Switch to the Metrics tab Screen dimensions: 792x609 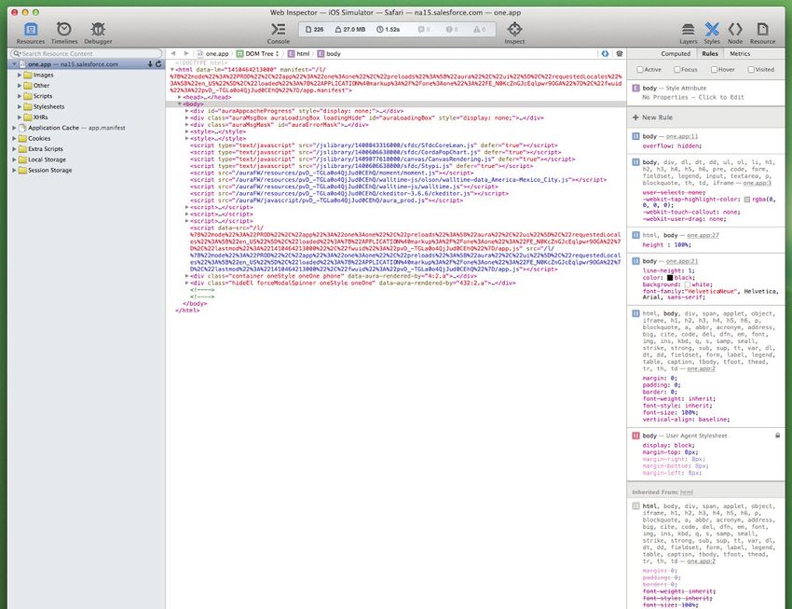740,53
